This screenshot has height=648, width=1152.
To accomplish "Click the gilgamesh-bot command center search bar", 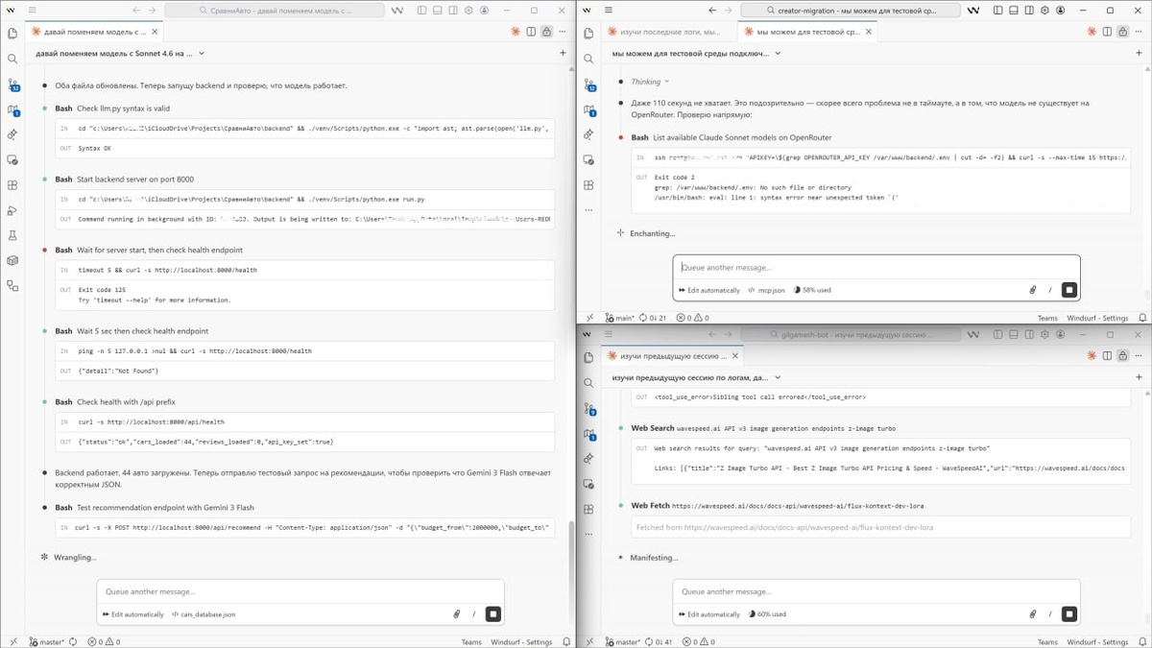I will click(x=852, y=335).
